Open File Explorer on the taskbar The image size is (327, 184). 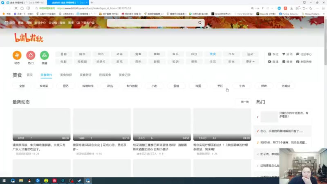(x=21, y=181)
